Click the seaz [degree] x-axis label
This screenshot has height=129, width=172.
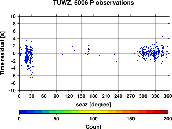click(94, 105)
